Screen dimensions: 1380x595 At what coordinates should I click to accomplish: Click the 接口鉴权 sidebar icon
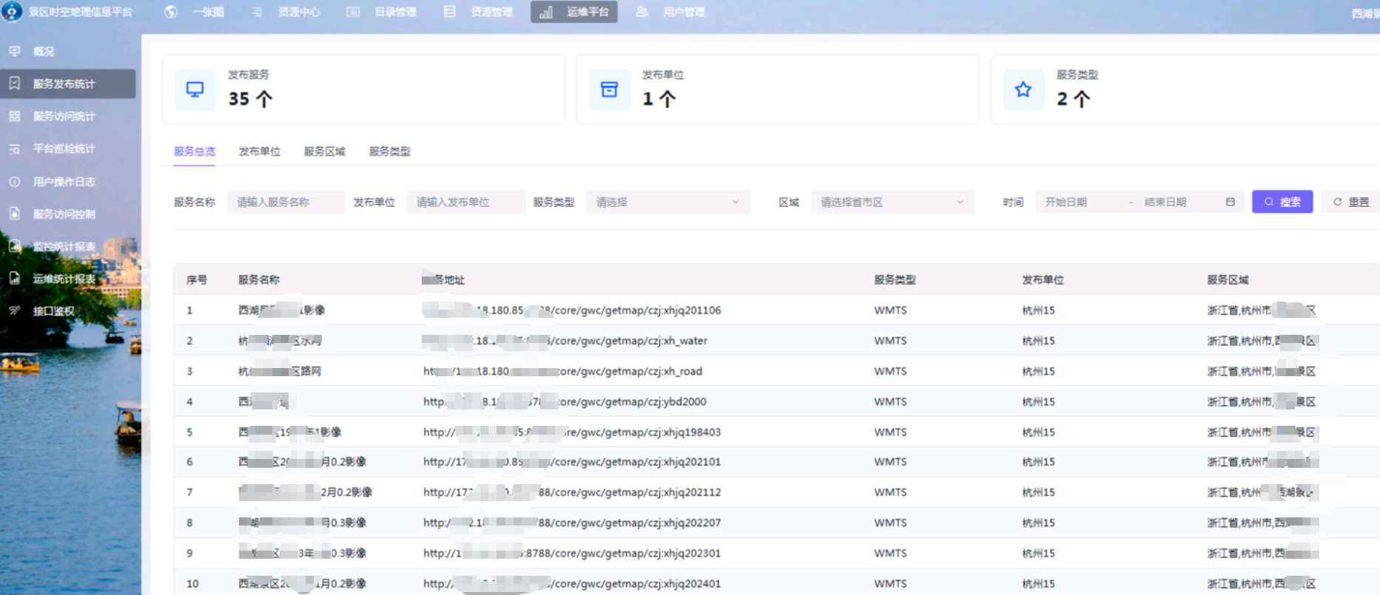point(15,310)
